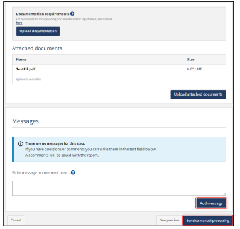Open See preview
This screenshot has width=240, height=229.
(170, 220)
